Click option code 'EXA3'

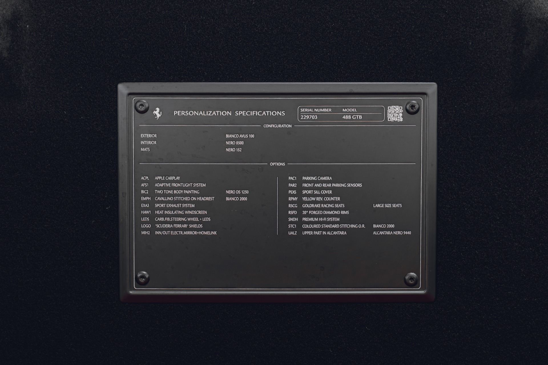[145, 205]
